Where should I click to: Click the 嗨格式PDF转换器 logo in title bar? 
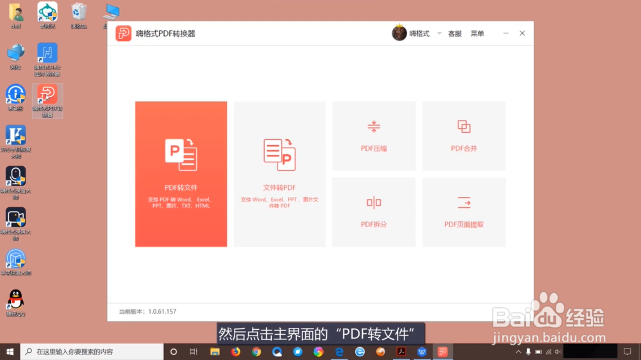click(124, 33)
